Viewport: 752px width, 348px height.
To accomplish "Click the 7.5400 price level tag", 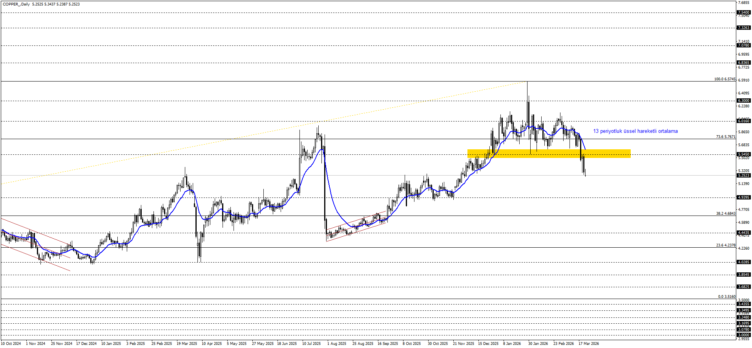I will 743,13.
